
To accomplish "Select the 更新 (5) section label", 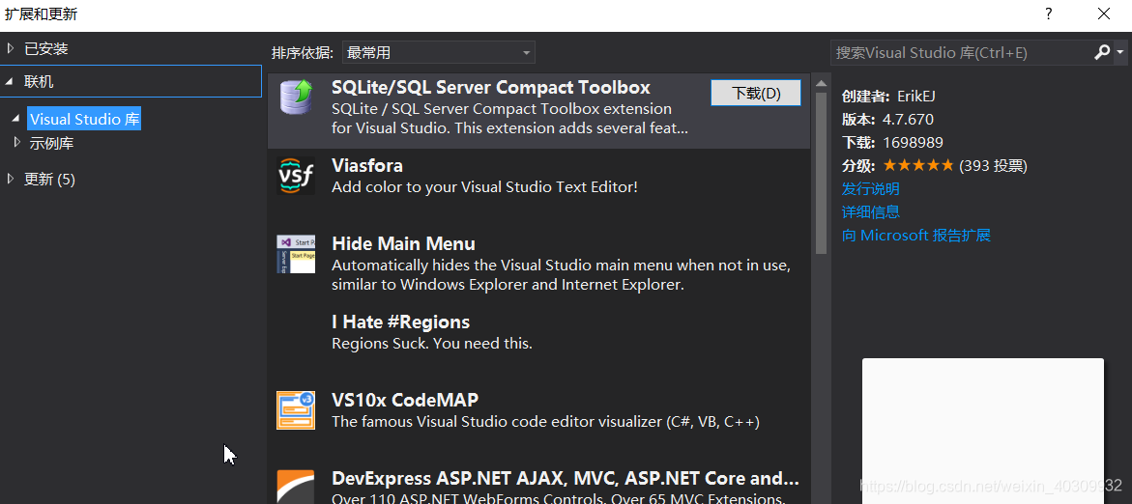I will click(50, 180).
